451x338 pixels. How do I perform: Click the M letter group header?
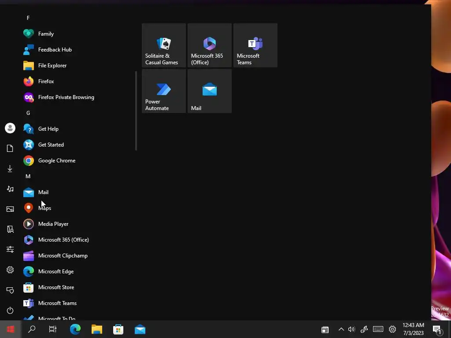click(28, 176)
